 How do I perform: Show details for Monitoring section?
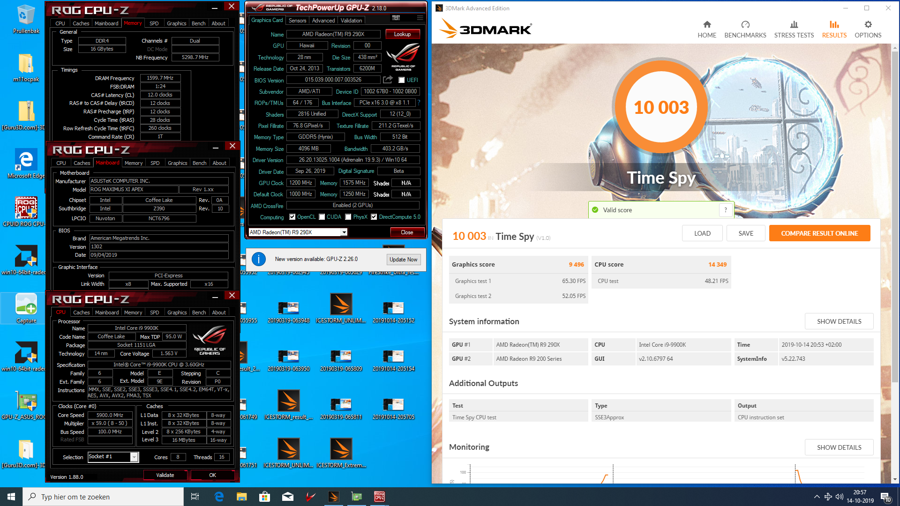pyautogui.click(x=839, y=447)
